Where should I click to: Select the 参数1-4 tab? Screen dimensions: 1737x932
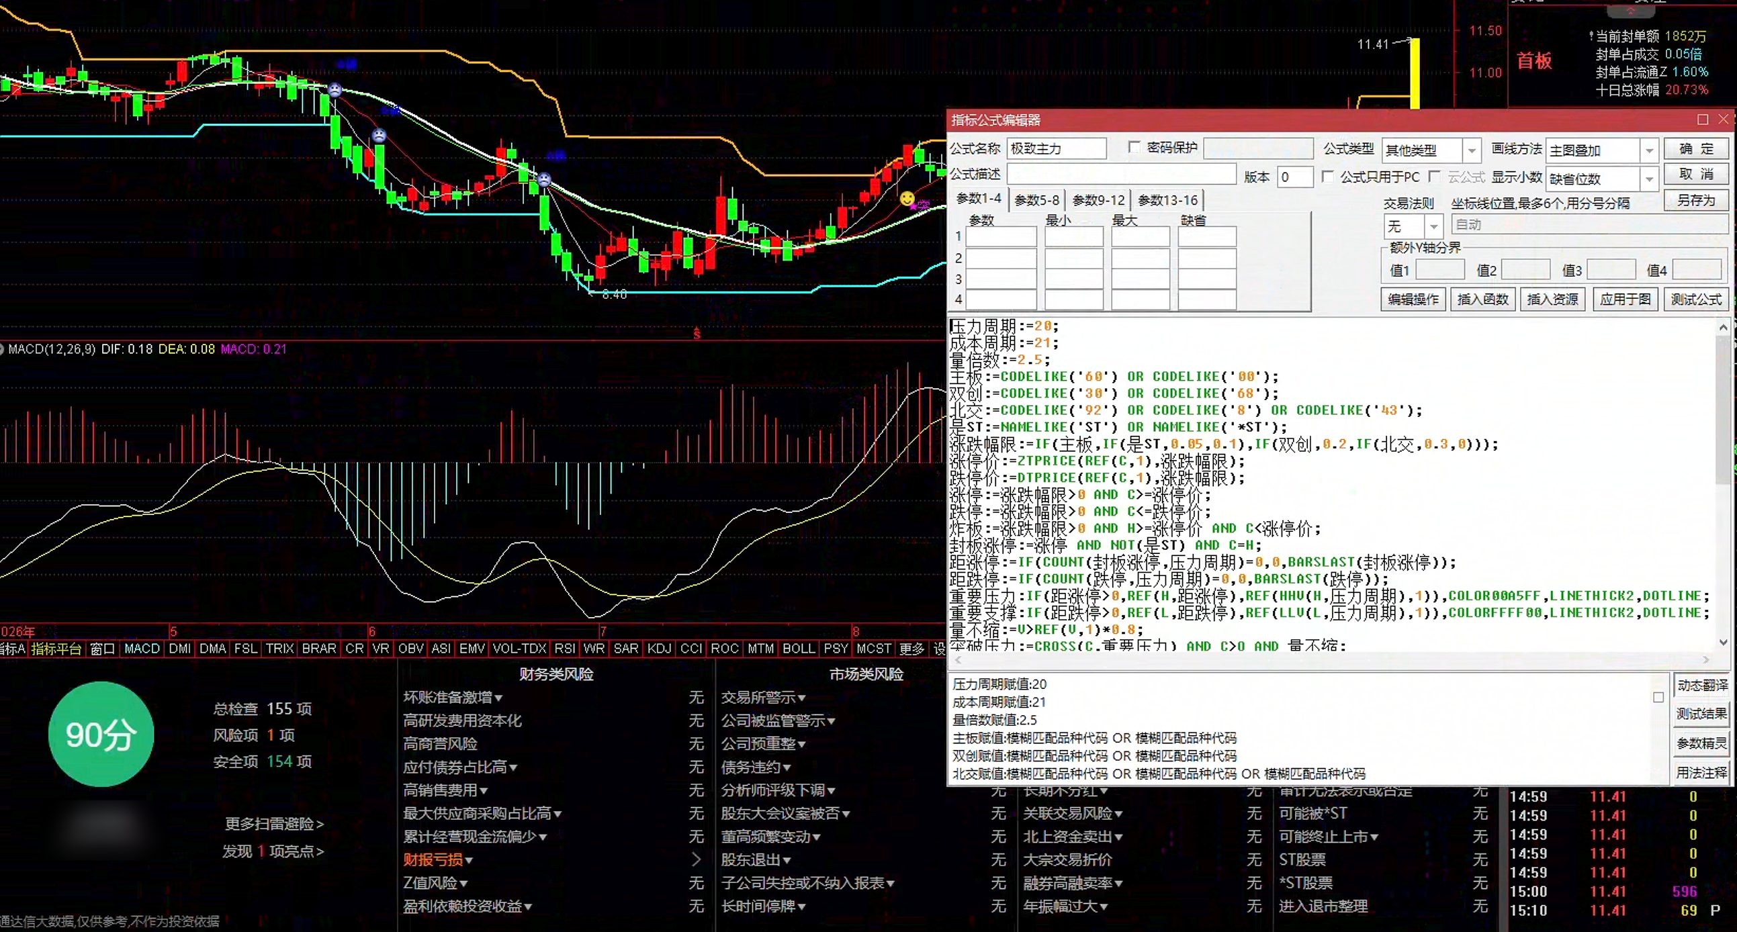click(979, 198)
